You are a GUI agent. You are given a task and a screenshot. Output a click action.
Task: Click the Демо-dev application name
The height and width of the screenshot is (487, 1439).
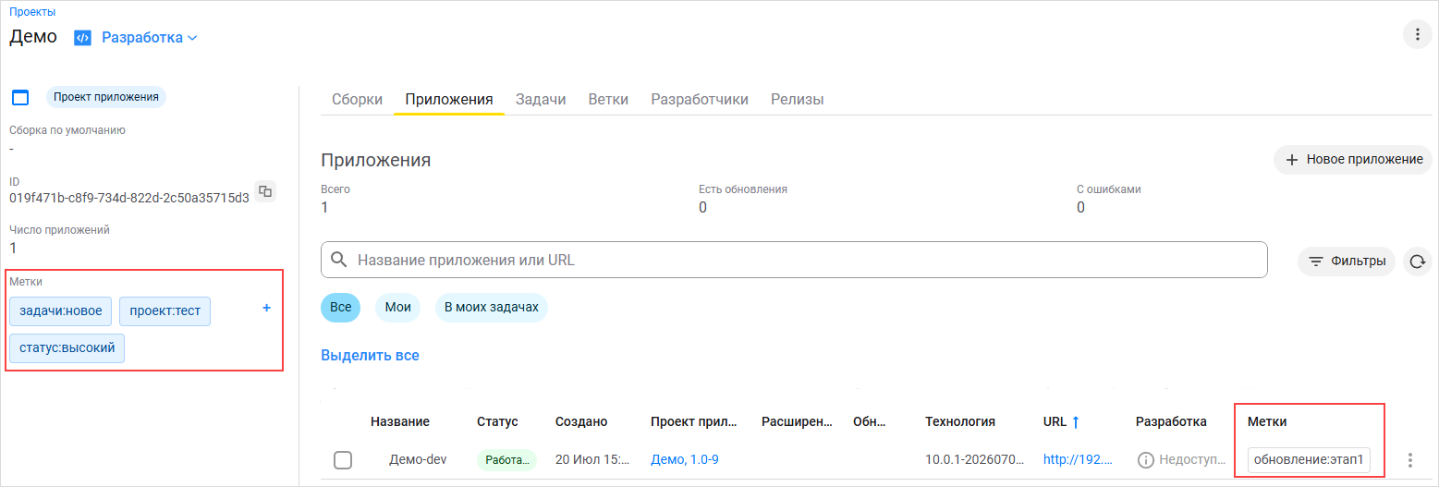point(418,459)
